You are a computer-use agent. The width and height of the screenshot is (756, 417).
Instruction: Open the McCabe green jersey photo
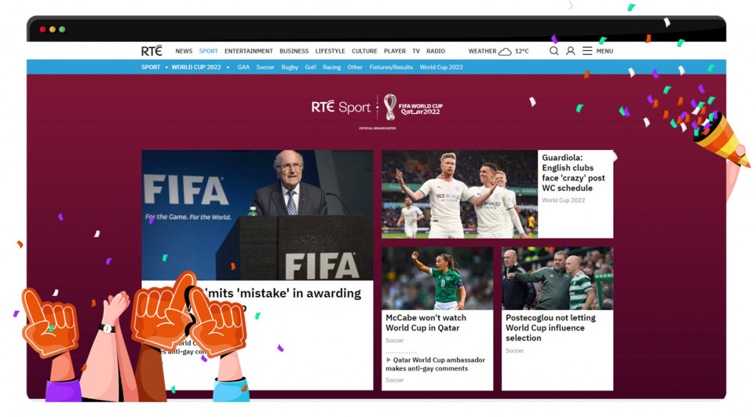click(437, 278)
